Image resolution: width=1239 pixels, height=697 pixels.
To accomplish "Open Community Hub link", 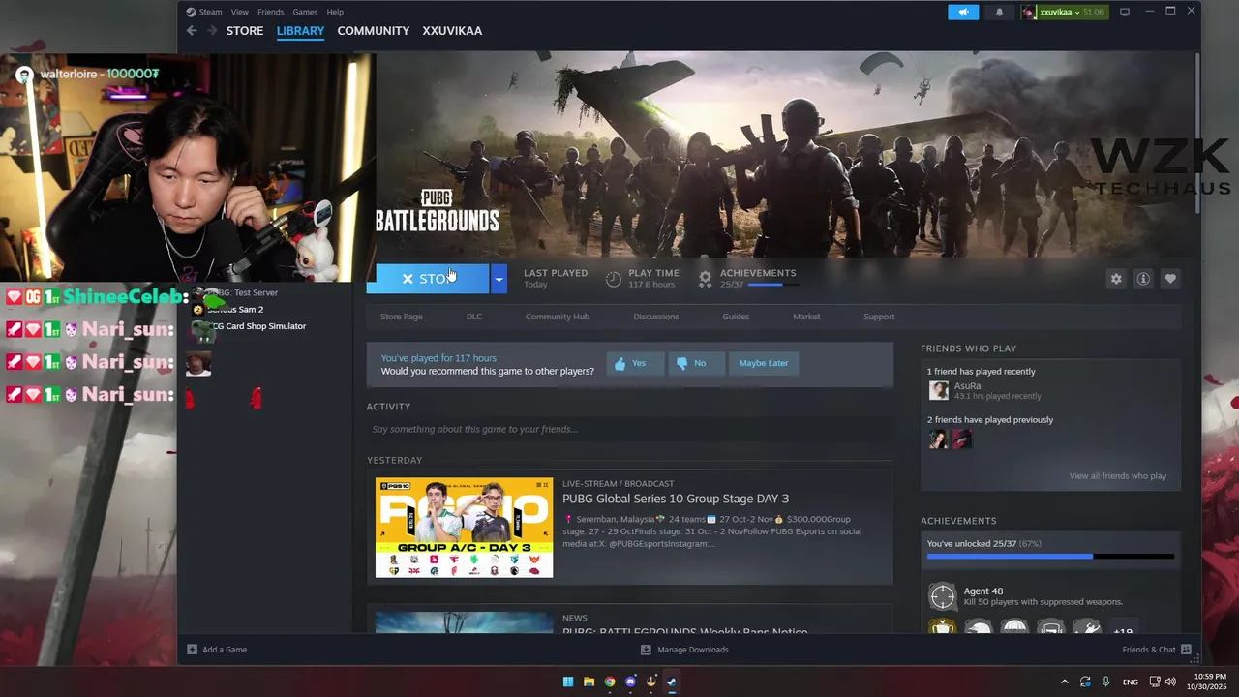I will pyautogui.click(x=558, y=317).
